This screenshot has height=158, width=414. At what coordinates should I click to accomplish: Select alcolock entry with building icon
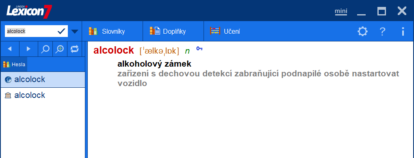pyautogui.click(x=43, y=95)
